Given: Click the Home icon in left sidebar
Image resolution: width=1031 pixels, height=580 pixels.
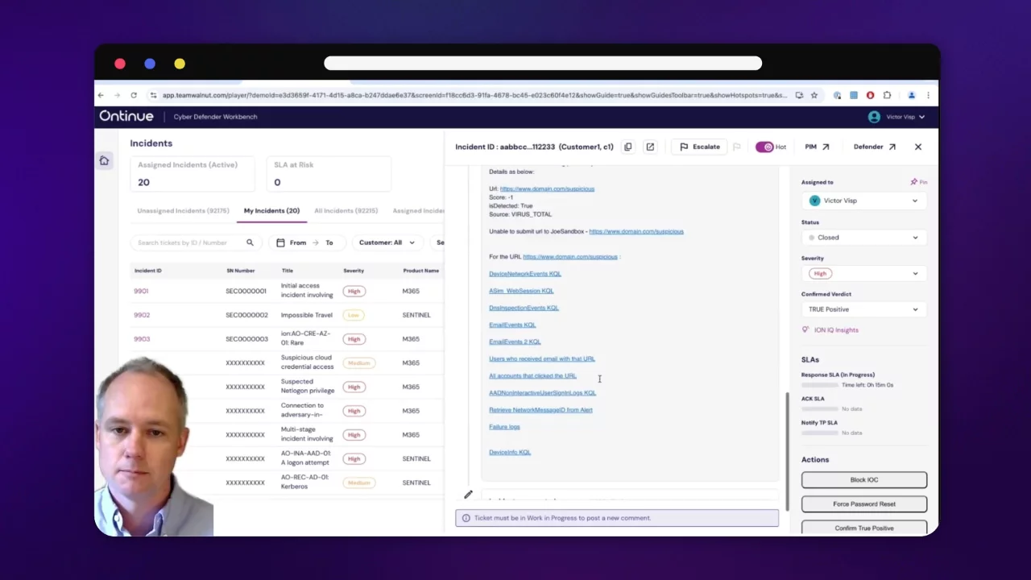Looking at the screenshot, I should click(104, 161).
